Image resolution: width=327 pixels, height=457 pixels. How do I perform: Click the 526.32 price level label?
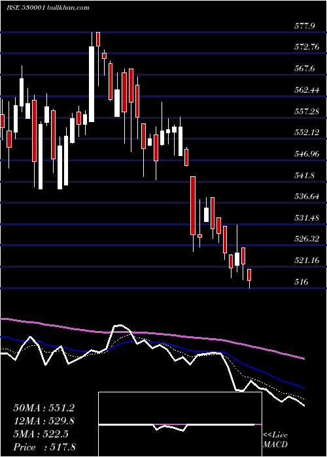[307, 239]
